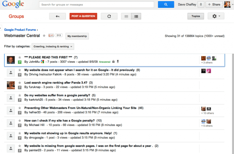Open Filter by categories dropdown
Viewport: 234px width, 154px height.
[x=53, y=46]
